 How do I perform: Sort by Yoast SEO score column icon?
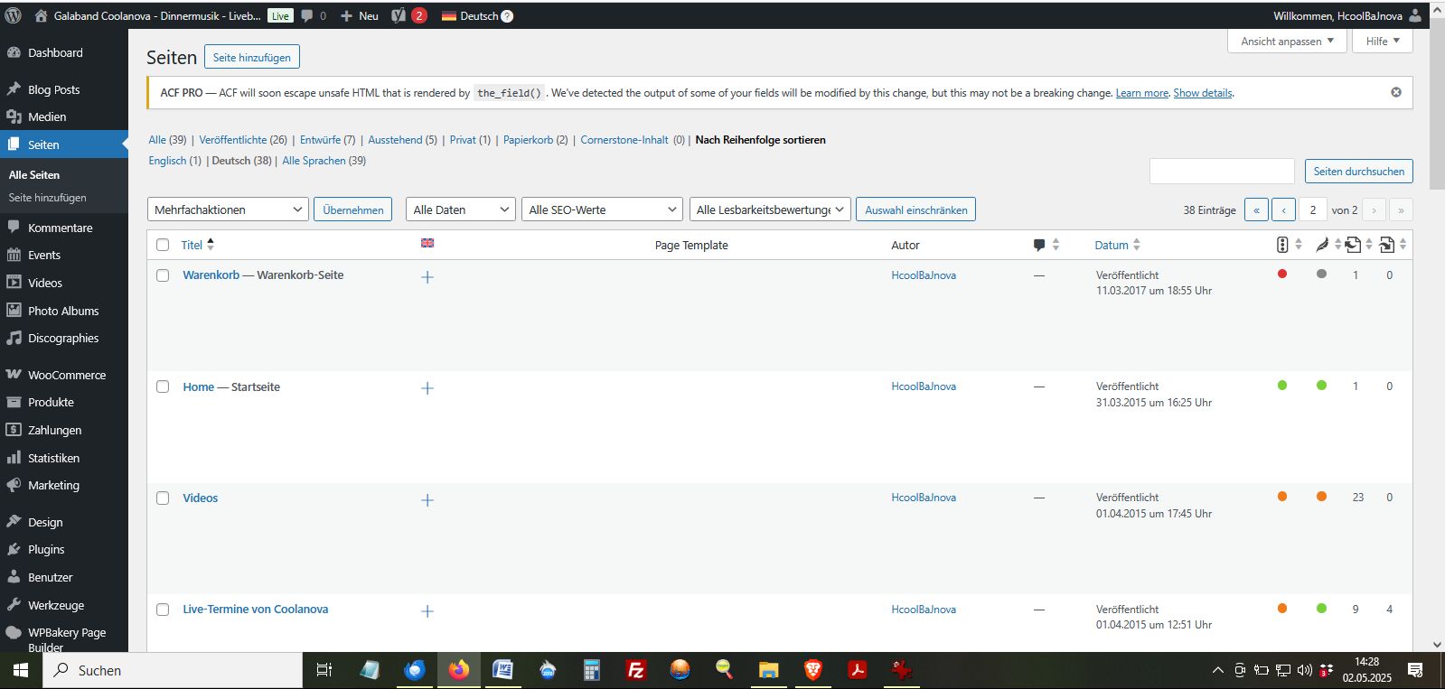coord(1282,245)
